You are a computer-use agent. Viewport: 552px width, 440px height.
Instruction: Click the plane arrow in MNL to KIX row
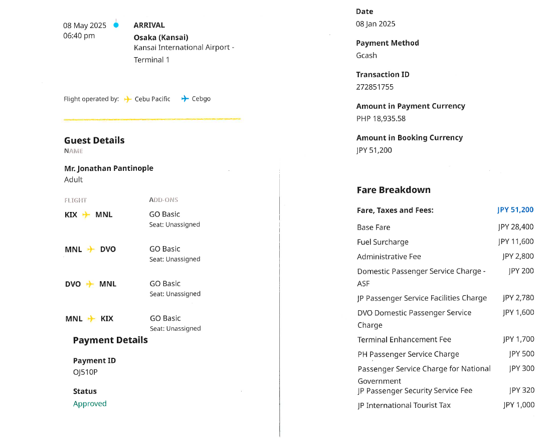point(91,318)
